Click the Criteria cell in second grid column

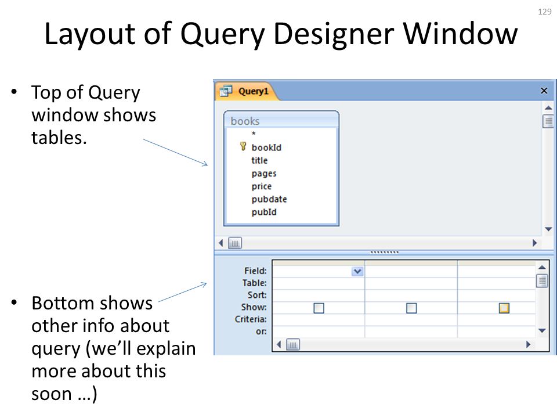(411, 320)
